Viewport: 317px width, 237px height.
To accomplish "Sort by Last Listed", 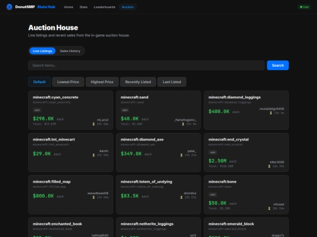I will [x=172, y=82].
